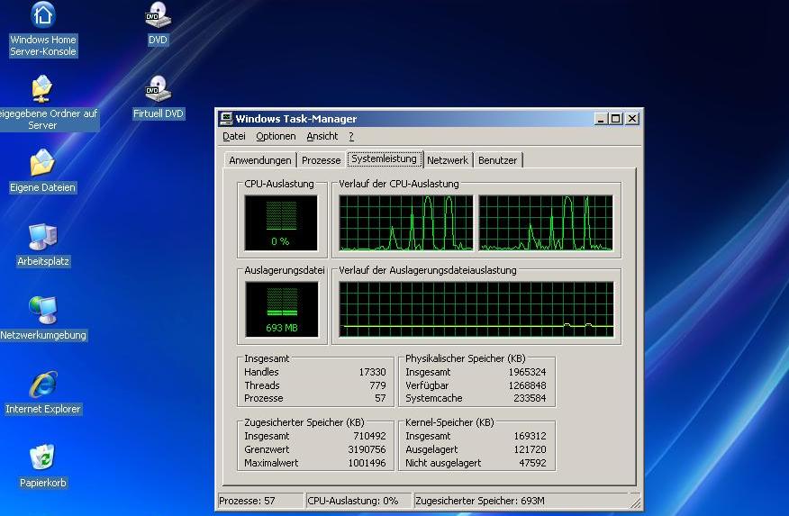Select the Netzwerkumgebung desktop icon
This screenshot has height=516, width=789.
click(x=43, y=320)
